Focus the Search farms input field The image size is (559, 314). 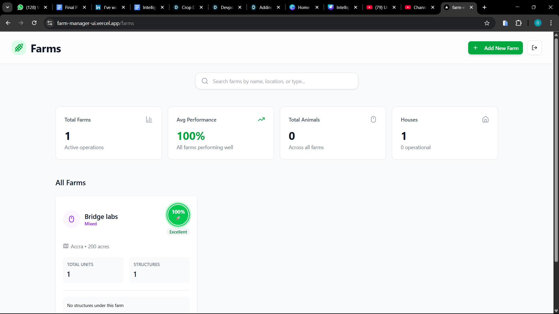click(277, 81)
